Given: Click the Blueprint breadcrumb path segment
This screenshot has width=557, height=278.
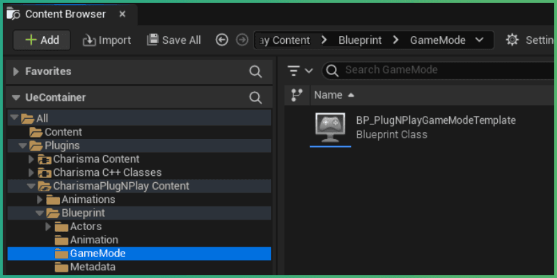Looking at the screenshot, I should click(360, 40).
